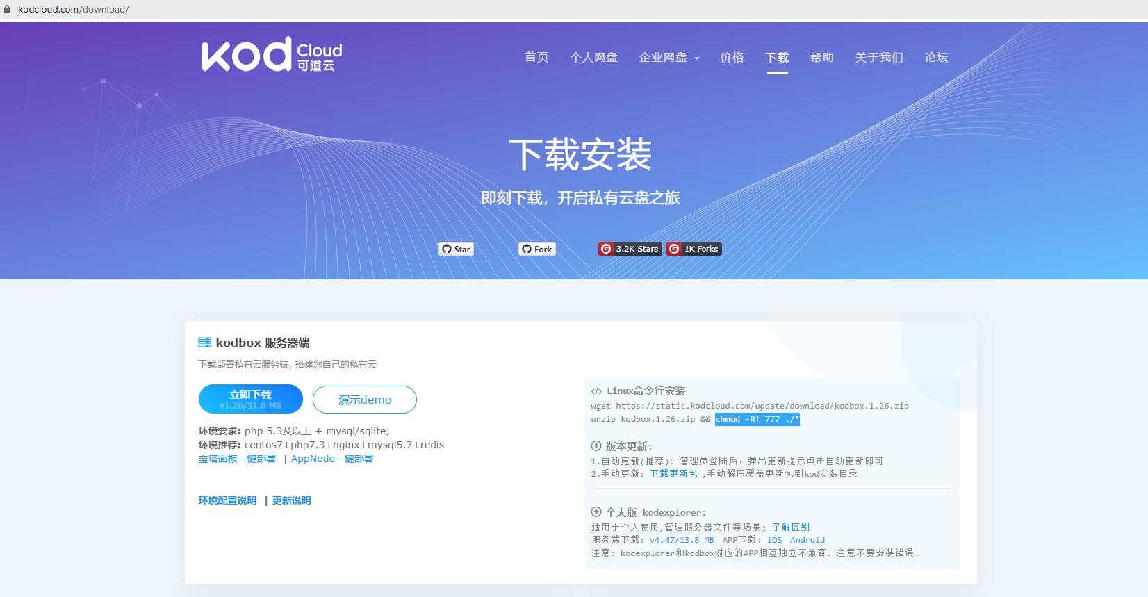Open 帮助 navigation item

822,57
